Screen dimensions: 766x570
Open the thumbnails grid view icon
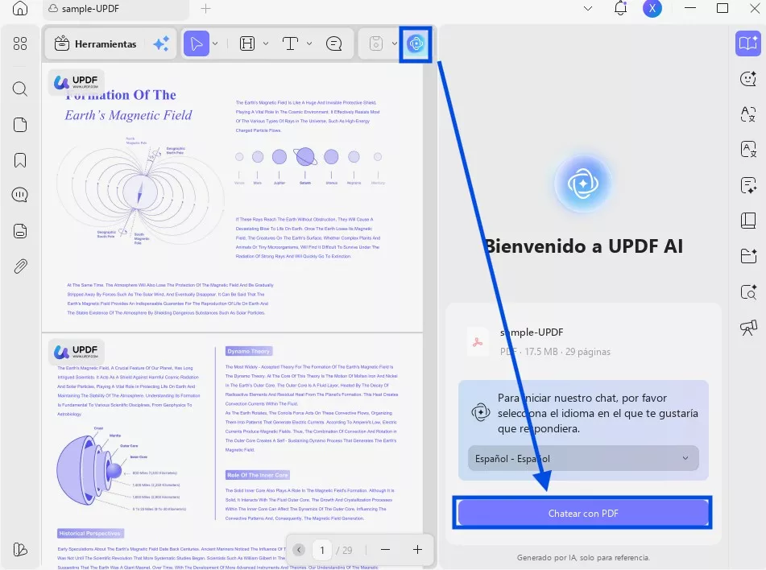(20, 43)
